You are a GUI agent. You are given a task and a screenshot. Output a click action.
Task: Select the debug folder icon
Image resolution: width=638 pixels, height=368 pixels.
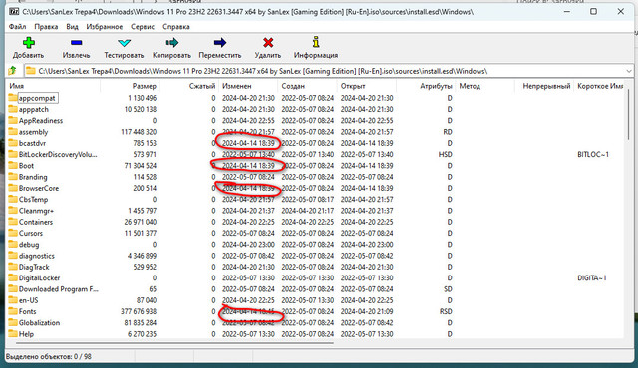coord(13,245)
